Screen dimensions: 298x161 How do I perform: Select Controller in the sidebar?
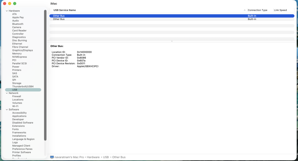point(18,34)
